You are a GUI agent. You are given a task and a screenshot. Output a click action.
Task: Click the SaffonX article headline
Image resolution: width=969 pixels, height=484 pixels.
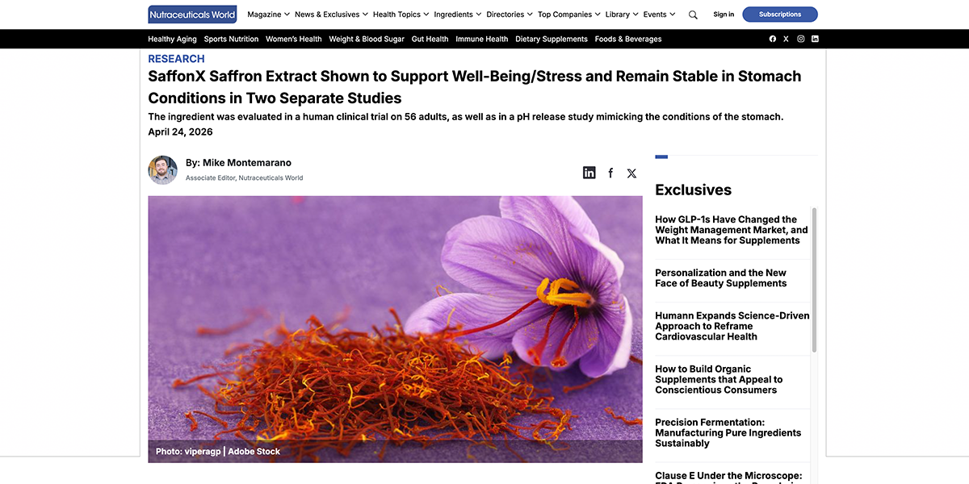(x=475, y=87)
